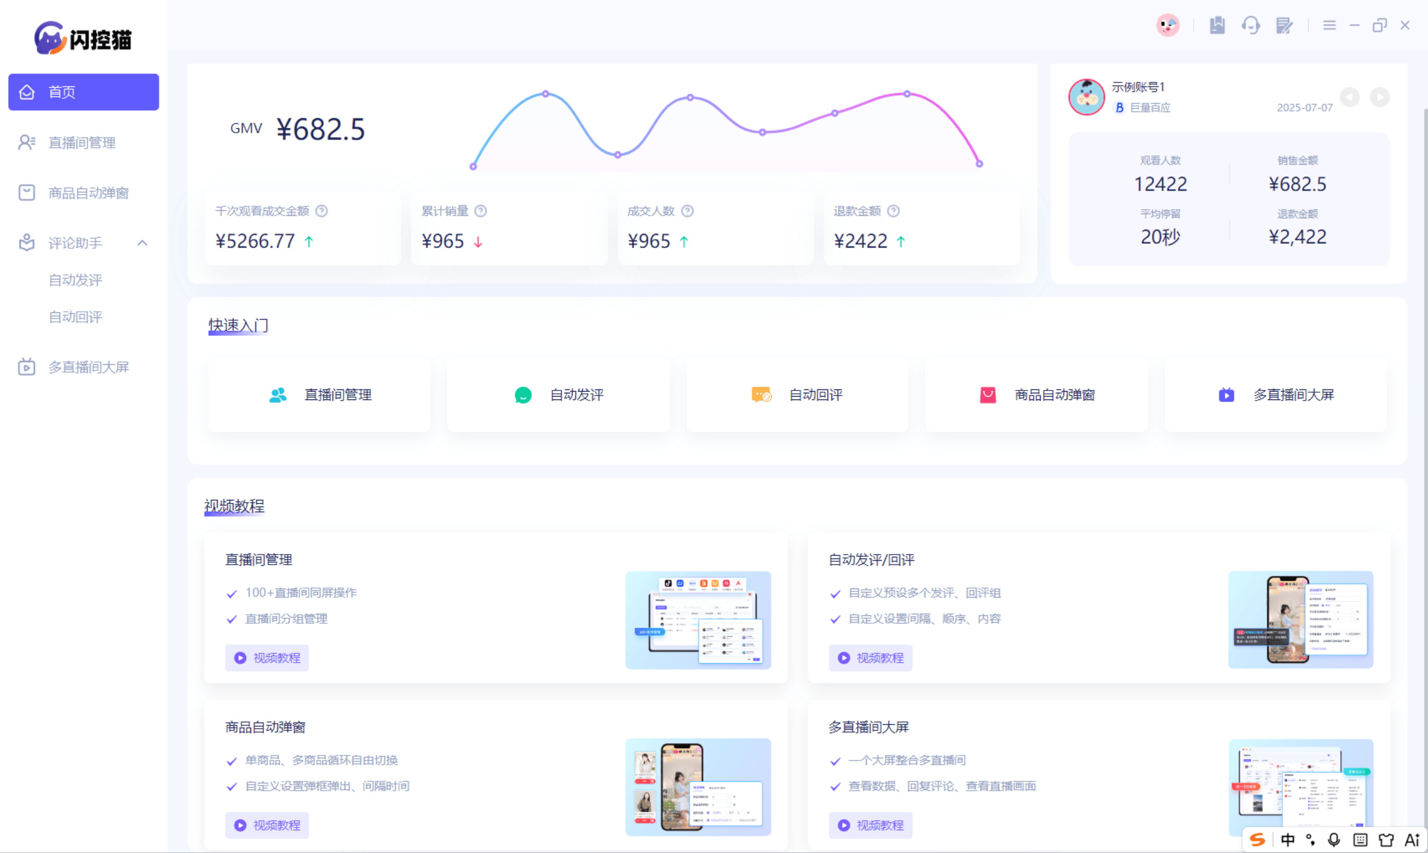The image size is (1428, 853).
Task: Show help for 成交人数
Action: pyautogui.click(x=687, y=211)
